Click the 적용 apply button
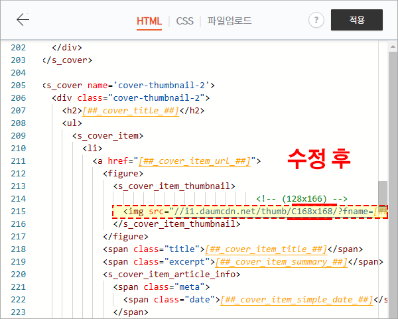This screenshot has width=398, height=319. [357, 20]
